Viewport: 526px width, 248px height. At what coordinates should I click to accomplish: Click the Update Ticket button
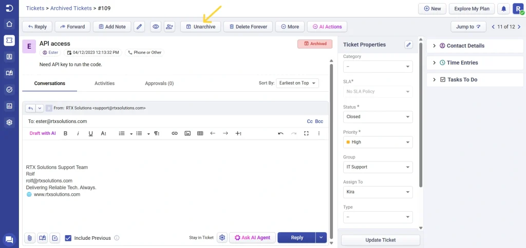click(x=381, y=240)
